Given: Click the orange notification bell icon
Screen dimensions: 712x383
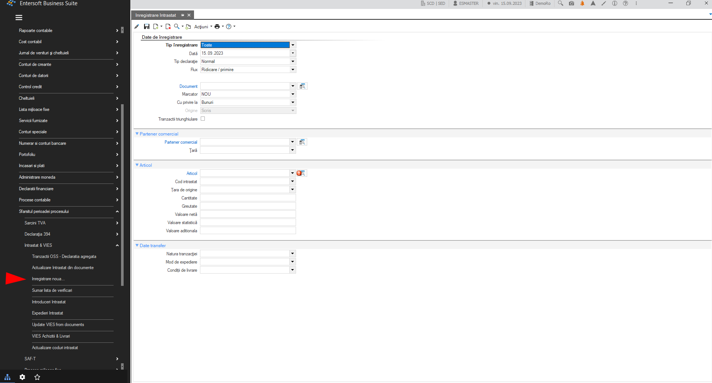Looking at the screenshot, I should (582, 3).
